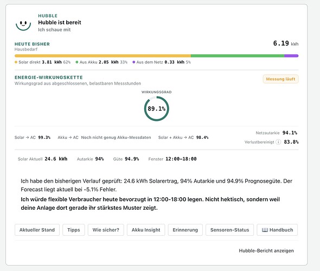
Task: Expand Hubble-Bericht anzeigen
Action: click(x=266, y=250)
